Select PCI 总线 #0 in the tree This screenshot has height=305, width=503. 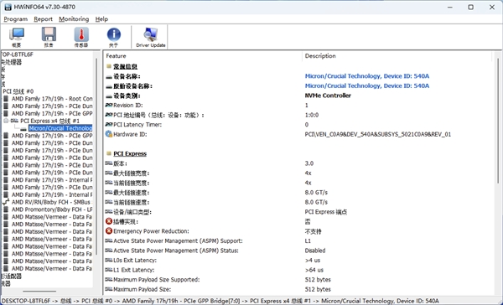[18, 91]
